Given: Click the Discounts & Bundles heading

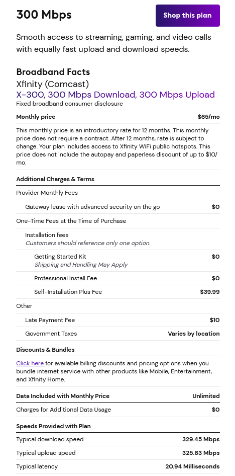Looking at the screenshot, I should (x=45, y=350).
